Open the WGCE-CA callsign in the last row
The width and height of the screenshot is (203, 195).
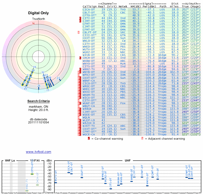point(89,135)
